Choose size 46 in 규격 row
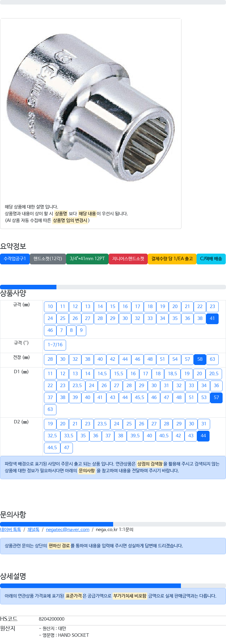 [x=50, y=330]
